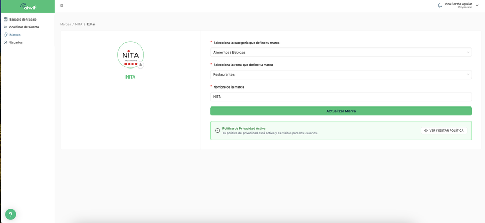
Task: Collapse the sidebar with the hamburger icon
Action: 62,6
